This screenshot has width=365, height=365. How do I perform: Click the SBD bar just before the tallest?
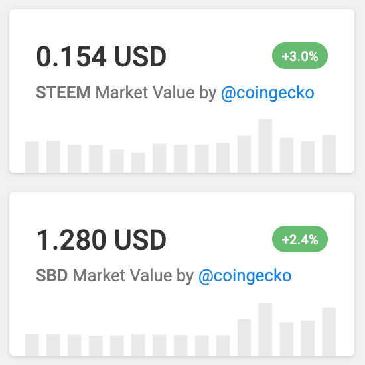click(x=244, y=337)
